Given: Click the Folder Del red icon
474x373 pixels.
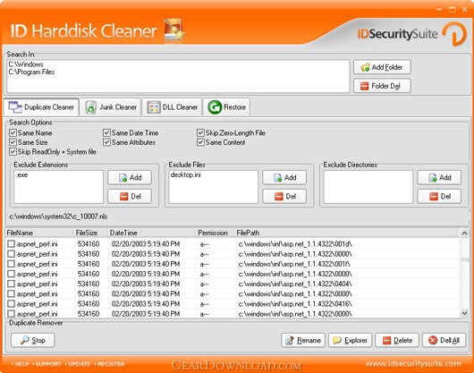Looking at the screenshot, I should [365, 86].
